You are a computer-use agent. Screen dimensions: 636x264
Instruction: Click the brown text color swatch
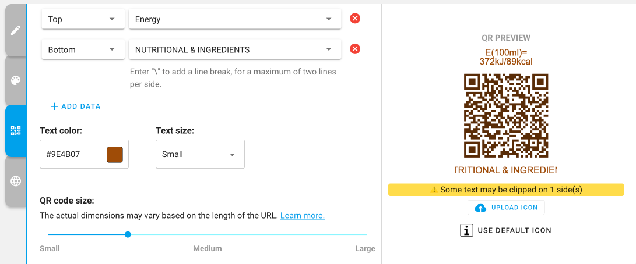(x=115, y=155)
